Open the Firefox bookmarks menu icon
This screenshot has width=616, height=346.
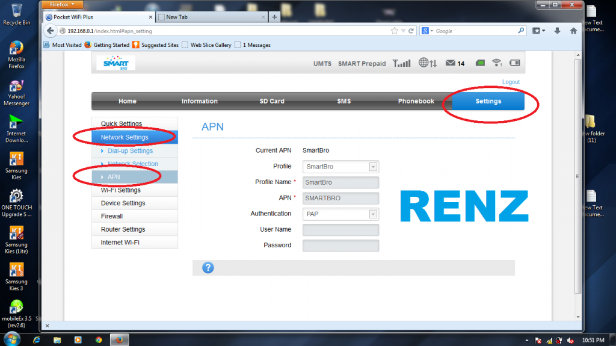(538, 31)
